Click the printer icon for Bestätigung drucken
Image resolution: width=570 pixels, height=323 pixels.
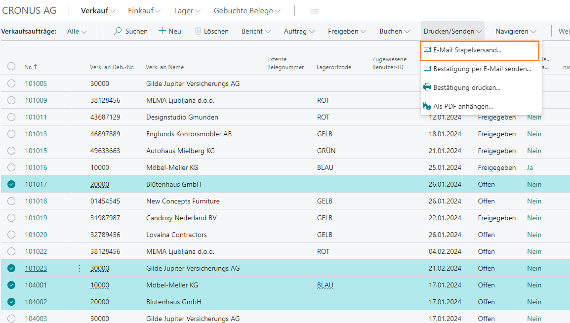(x=427, y=87)
